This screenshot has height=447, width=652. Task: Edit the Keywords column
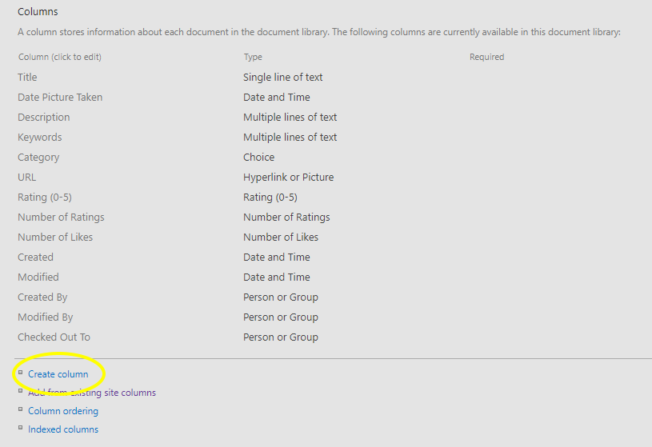click(x=40, y=138)
